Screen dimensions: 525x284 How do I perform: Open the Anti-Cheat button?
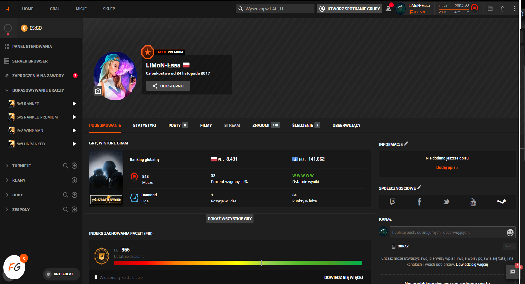coord(62,274)
